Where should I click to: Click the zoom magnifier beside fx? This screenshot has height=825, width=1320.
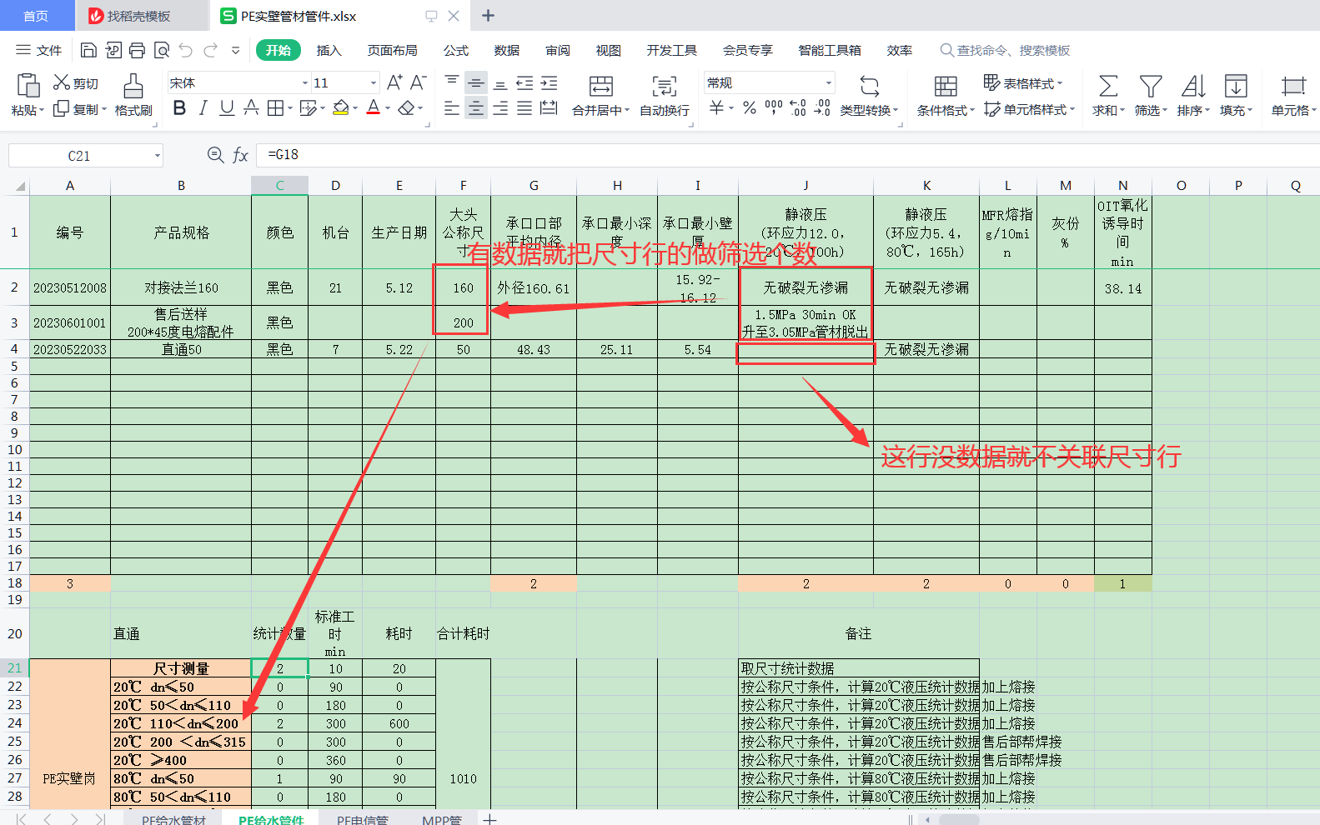point(215,155)
